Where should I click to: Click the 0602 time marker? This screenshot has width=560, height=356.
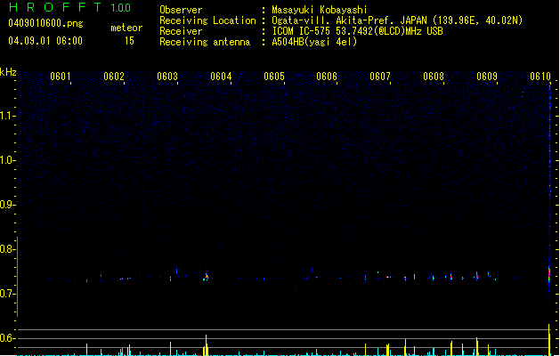click(114, 77)
